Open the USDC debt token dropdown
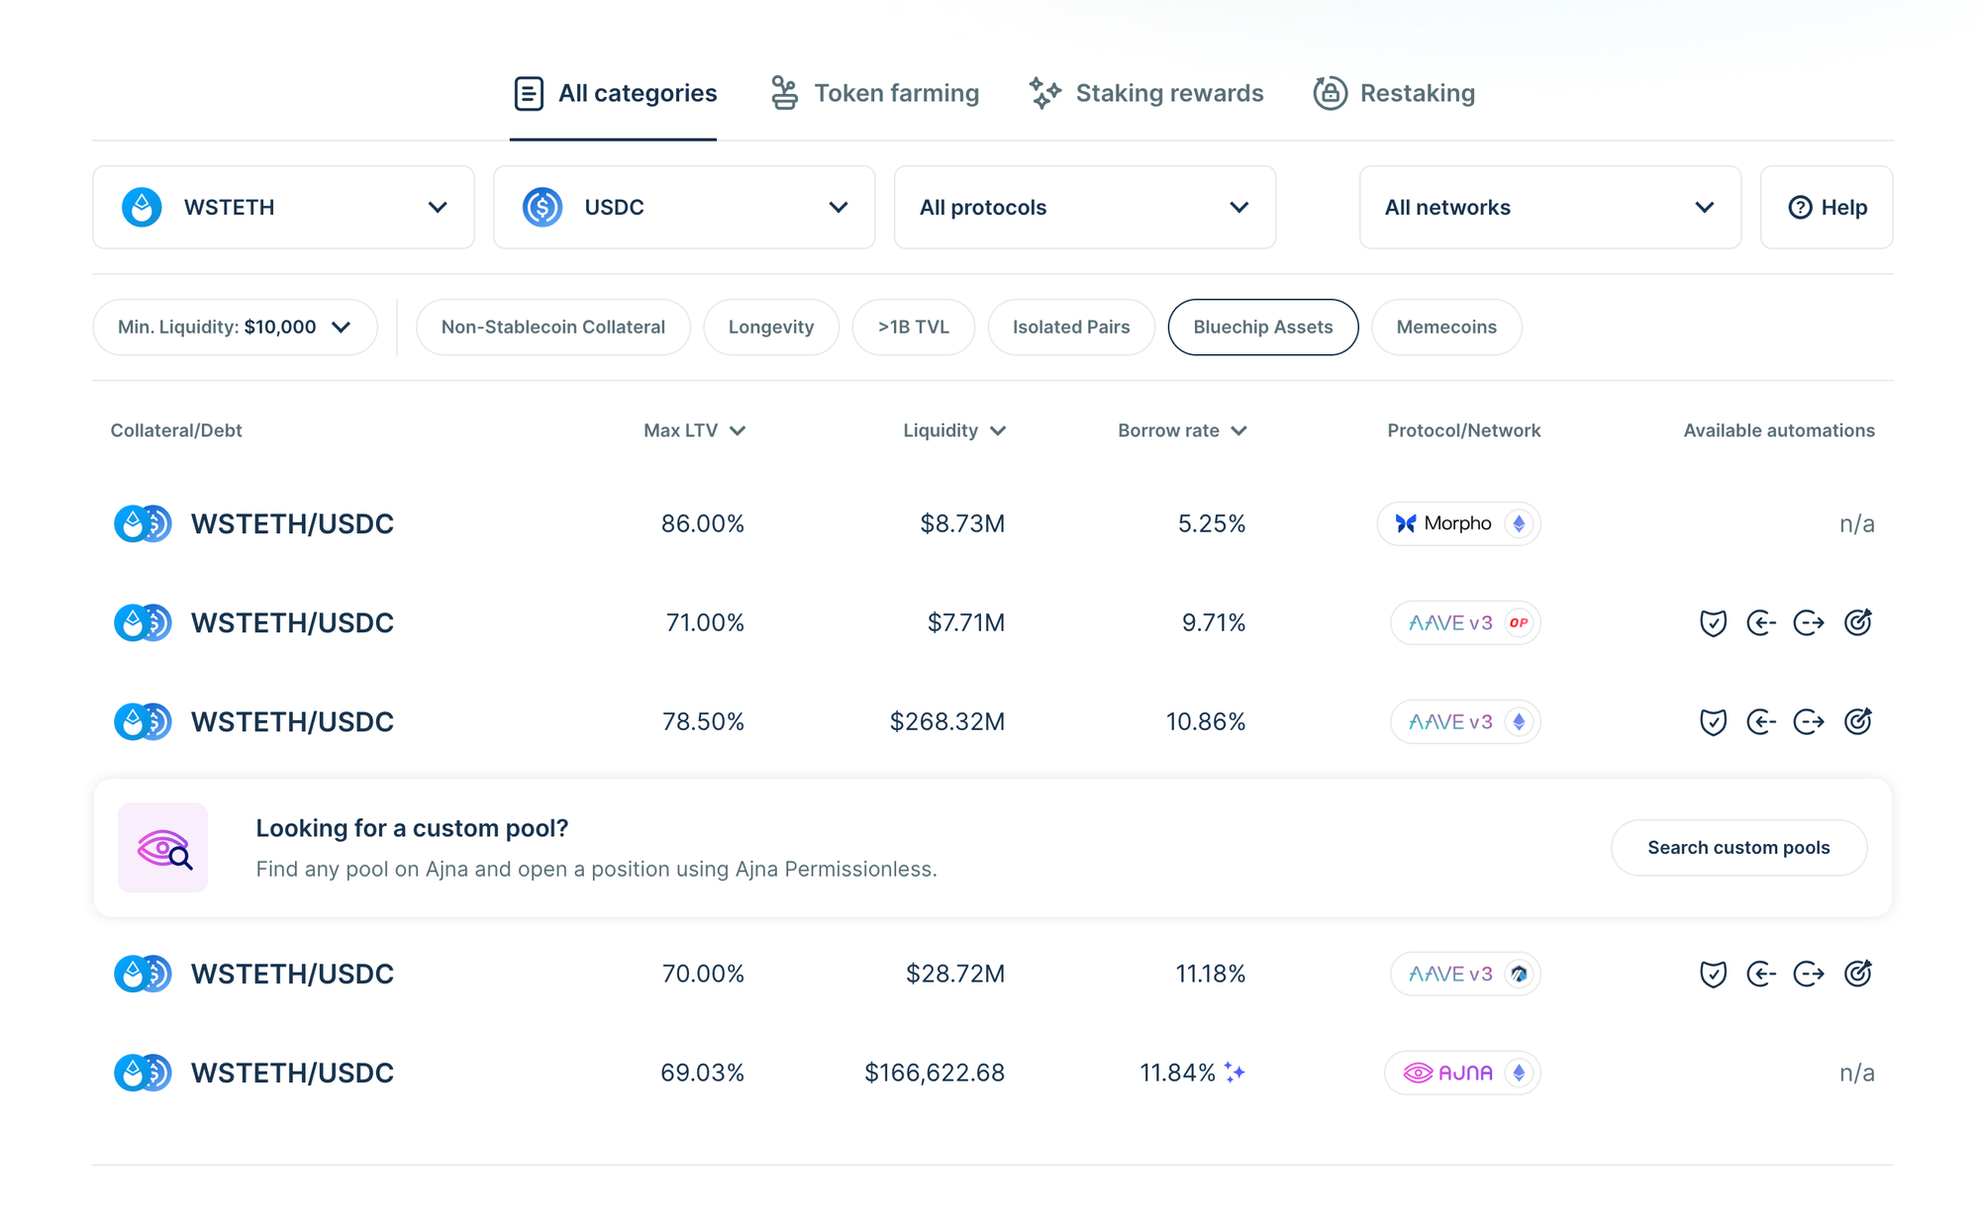 pyautogui.click(x=684, y=207)
